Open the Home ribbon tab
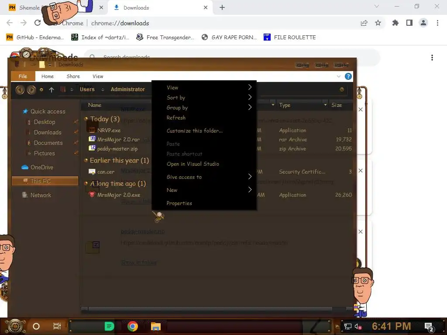Image resolution: width=447 pixels, height=335 pixels. tap(47, 76)
